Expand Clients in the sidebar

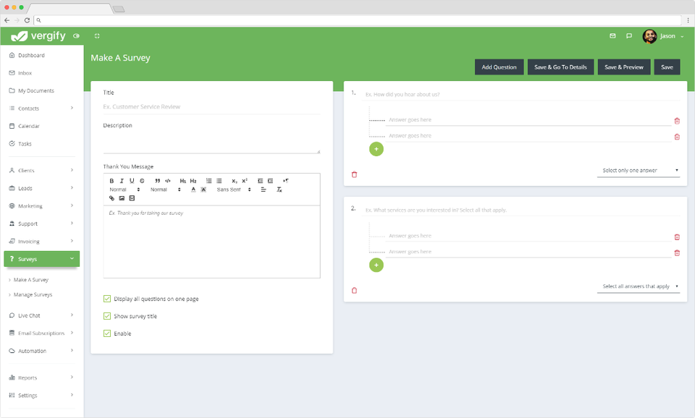[42, 171]
